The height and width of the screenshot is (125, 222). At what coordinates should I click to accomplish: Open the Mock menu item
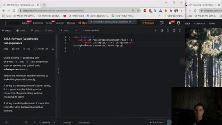pyautogui.click(x=49, y=23)
